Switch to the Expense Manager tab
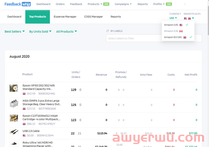 click(65, 17)
